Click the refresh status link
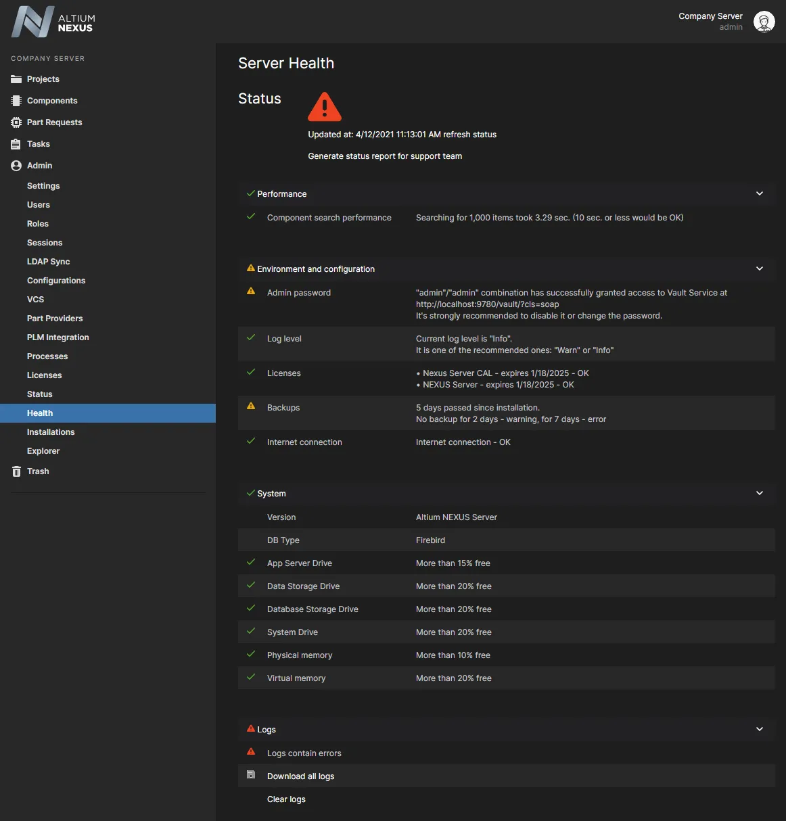786x821 pixels. pyautogui.click(x=469, y=135)
